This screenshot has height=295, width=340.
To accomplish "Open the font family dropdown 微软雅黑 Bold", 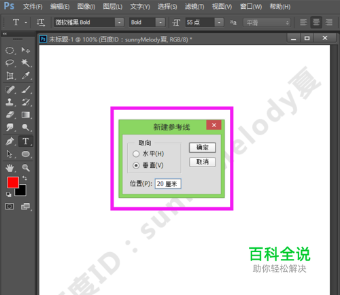I will click(x=119, y=22).
